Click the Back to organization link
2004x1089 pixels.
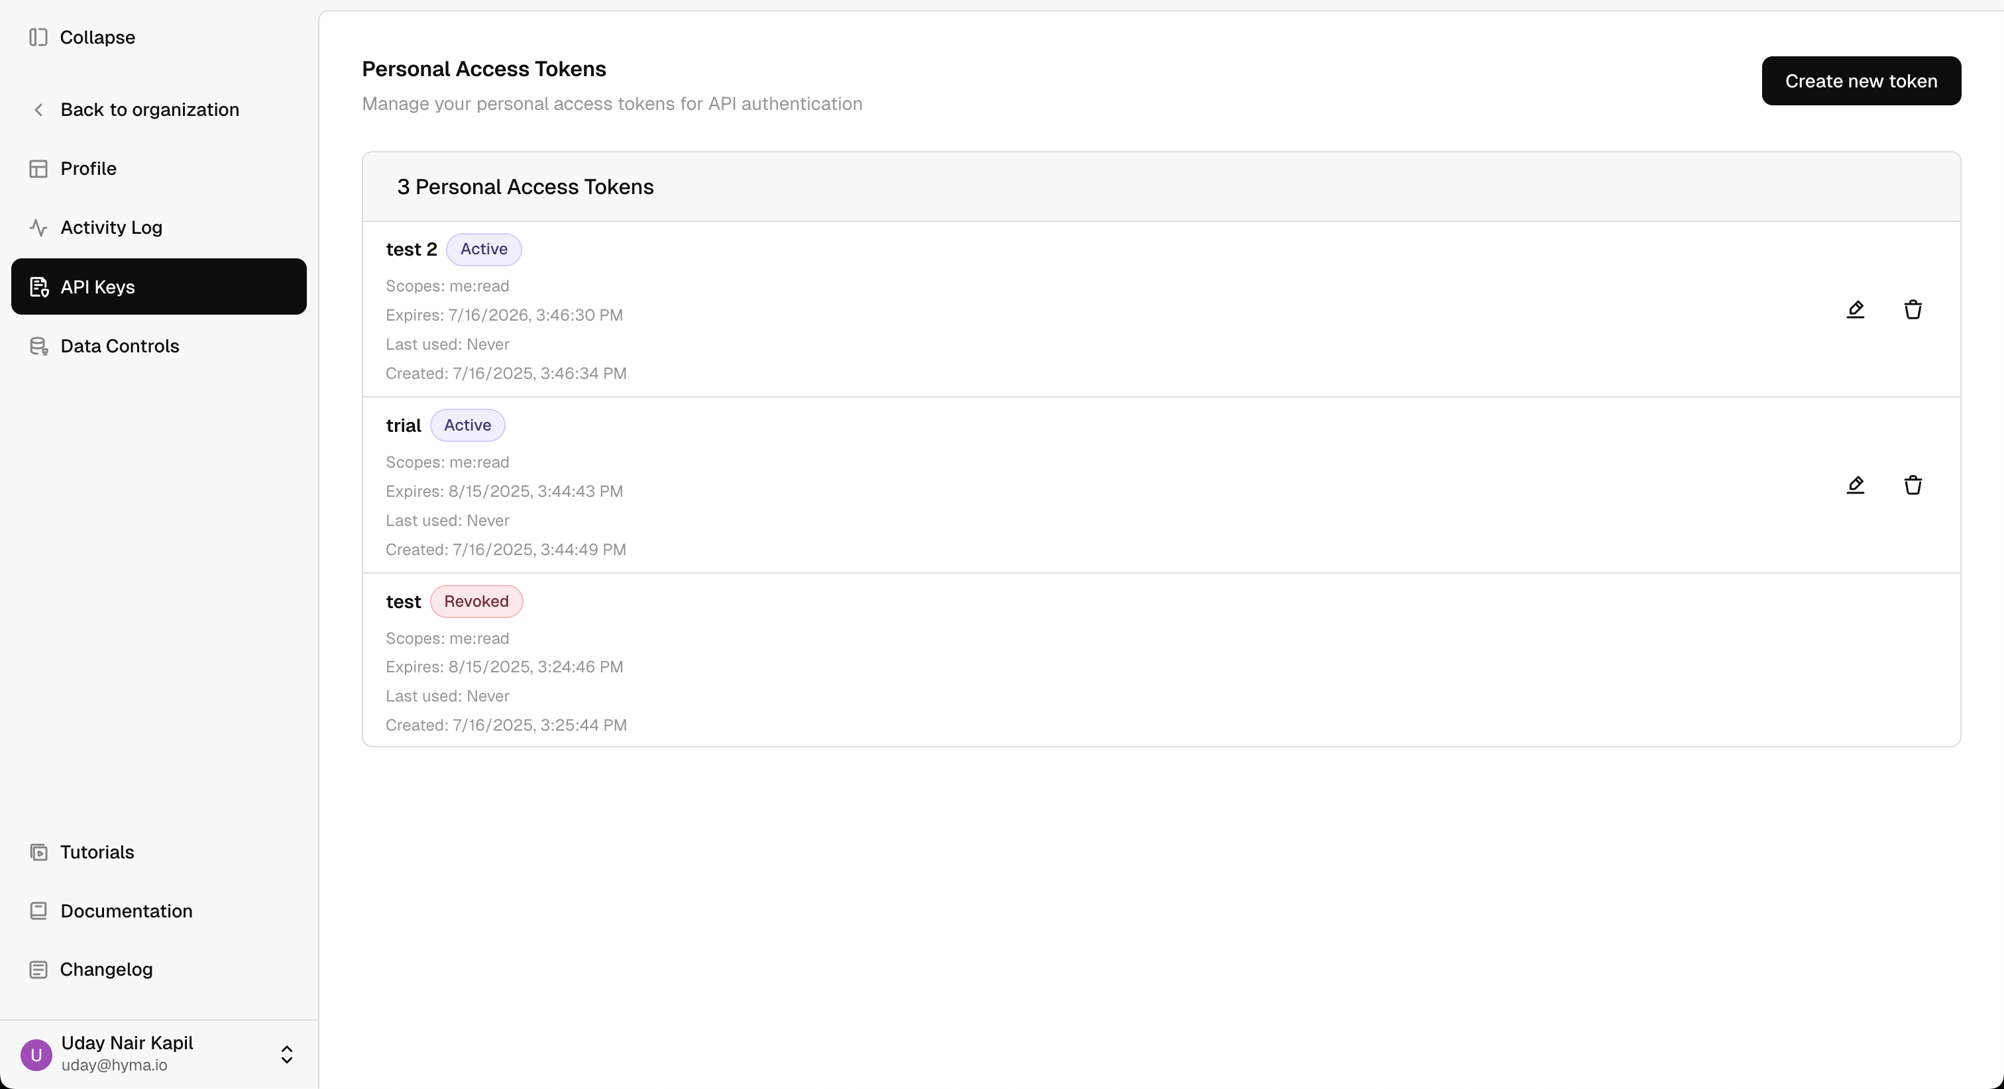pyautogui.click(x=149, y=110)
